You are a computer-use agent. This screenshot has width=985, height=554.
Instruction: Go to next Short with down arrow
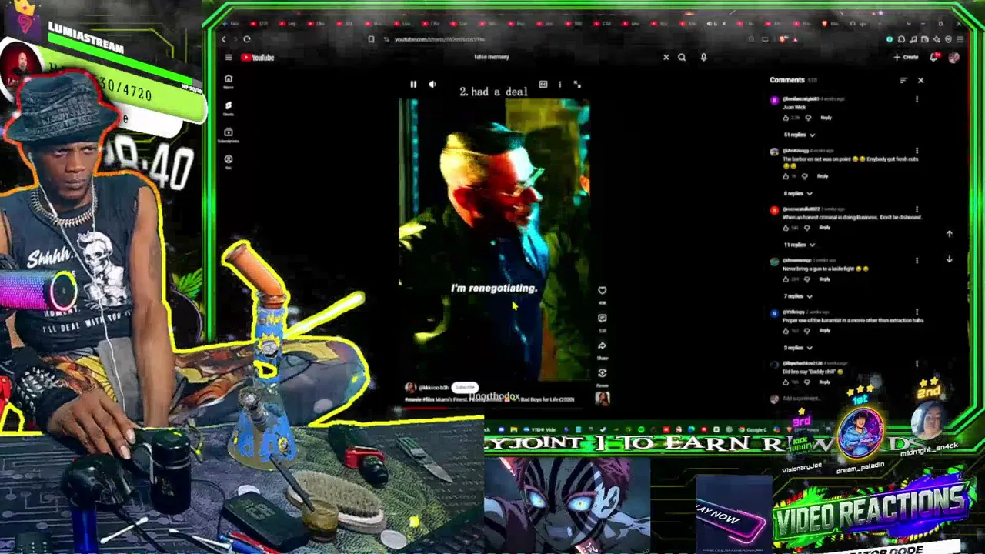pyautogui.click(x=949, y=259)
